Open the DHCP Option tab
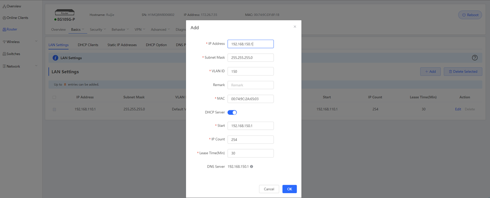 click(x=156, y=45)
